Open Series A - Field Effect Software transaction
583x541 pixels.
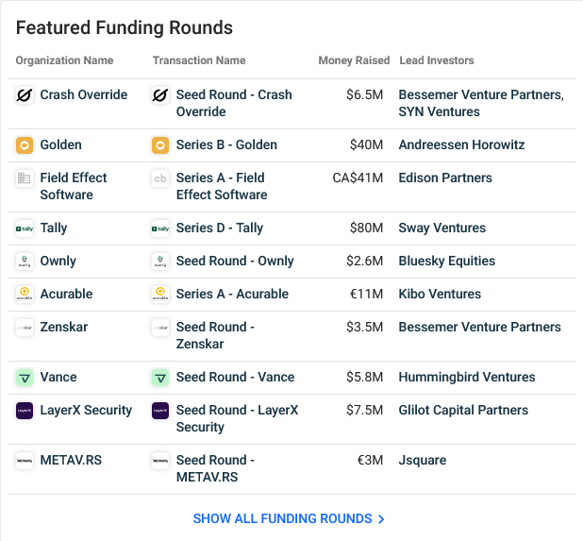222,186
